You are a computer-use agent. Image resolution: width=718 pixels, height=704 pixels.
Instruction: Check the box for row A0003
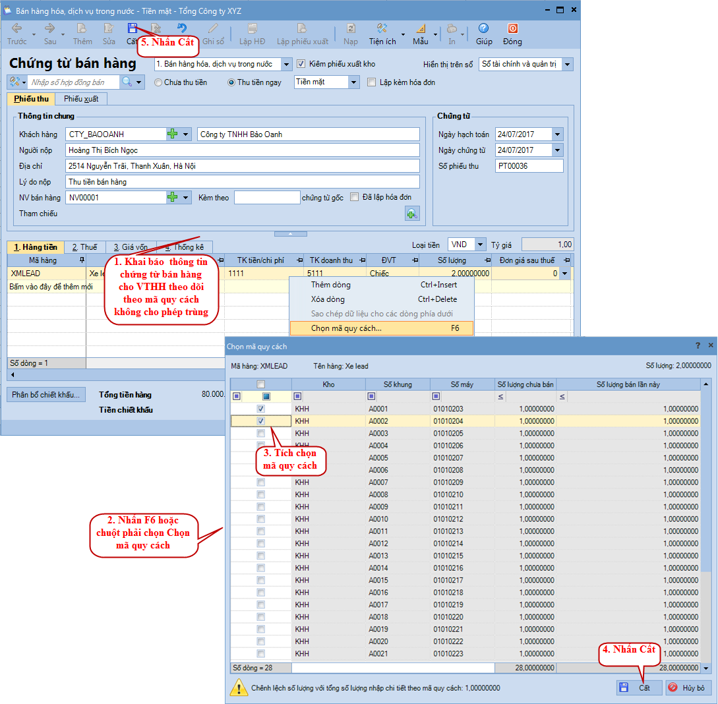261,433
